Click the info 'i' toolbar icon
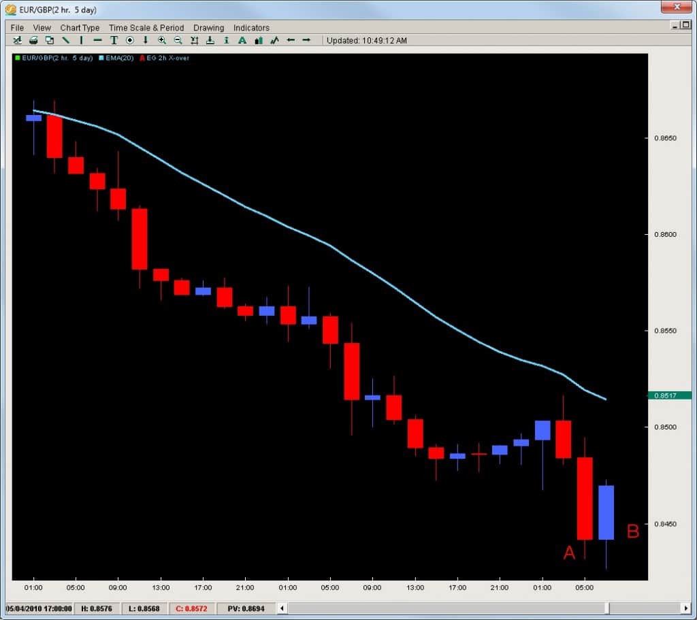Viewport: 697px width, 620px height. tap(226, 40)
